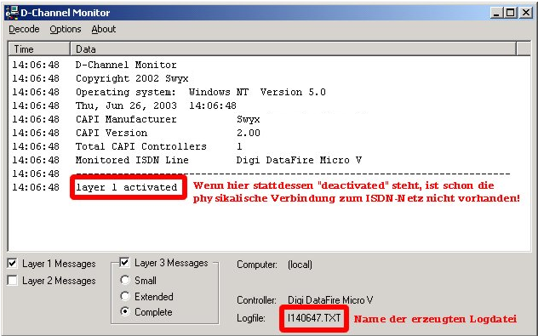Screen dimensions: 538x336
Task: Select the Extended radio button
Action: coord(125,296)
